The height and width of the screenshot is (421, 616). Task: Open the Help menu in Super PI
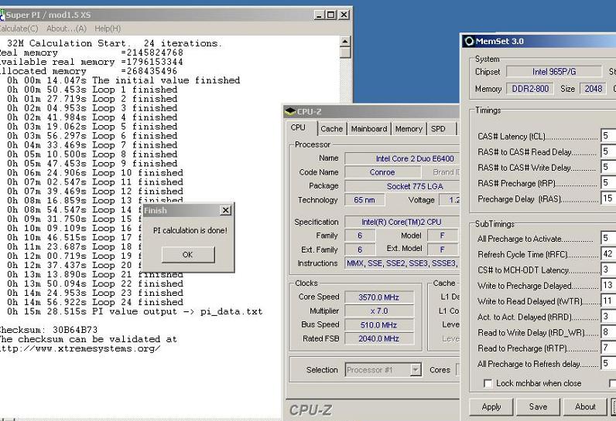108,29
